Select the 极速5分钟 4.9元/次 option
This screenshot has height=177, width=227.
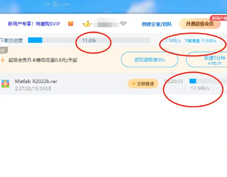(x=206, y=60)
